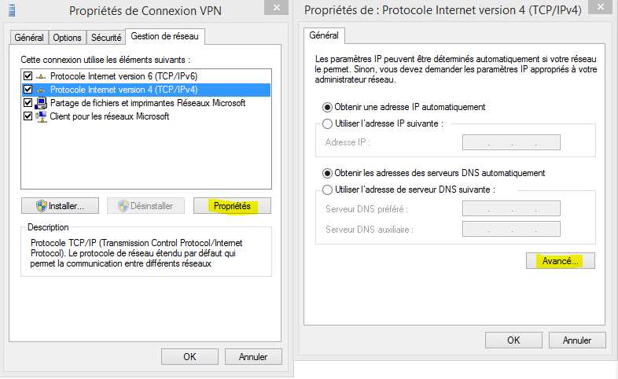Click the shield icon on Installer button
This screenshot has height=379, width=618.
42,206
